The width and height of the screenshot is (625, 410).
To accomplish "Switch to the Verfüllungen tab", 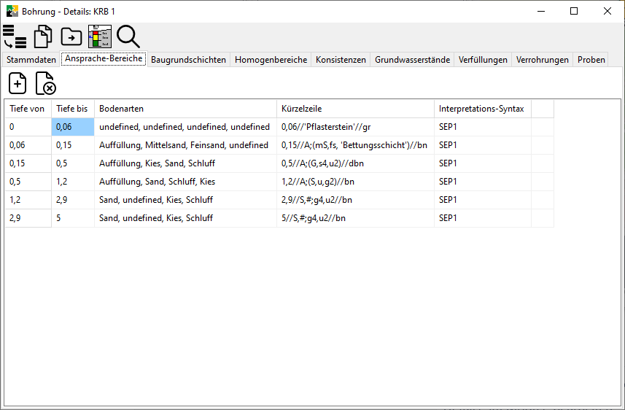I will (483, 60).
